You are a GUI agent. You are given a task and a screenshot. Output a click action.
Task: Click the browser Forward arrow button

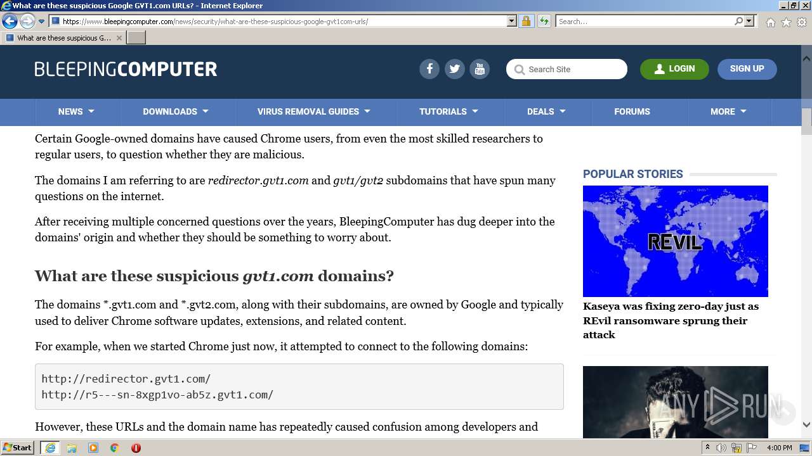pos(27,21)
